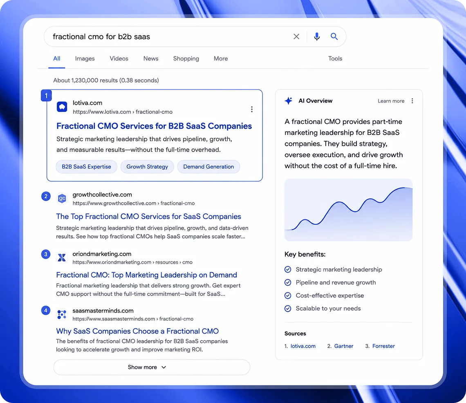Open the search Tools options
The width and height of the screenshot is (466, 403).
point(335,58)
